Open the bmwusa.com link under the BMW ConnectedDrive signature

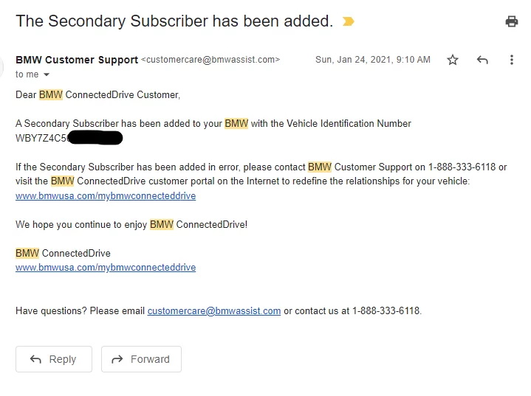click(106, 267)
